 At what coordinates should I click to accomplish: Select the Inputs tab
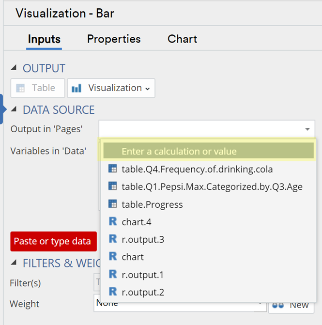(x=44, y=39)
